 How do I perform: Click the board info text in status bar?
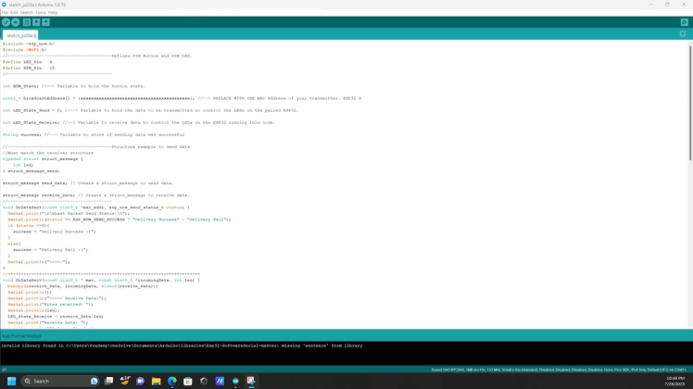pos(559,370)
